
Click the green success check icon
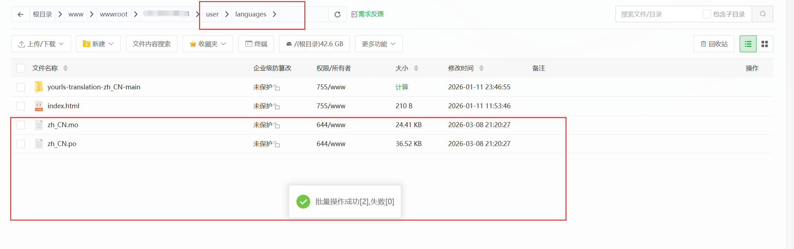(x=303, y=201)
